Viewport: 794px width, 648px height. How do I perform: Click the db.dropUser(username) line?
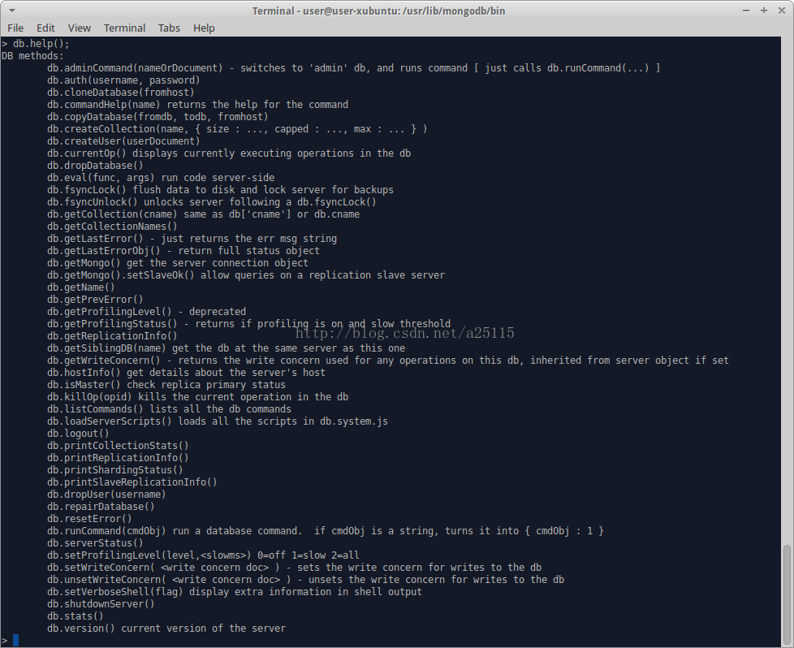106,494
